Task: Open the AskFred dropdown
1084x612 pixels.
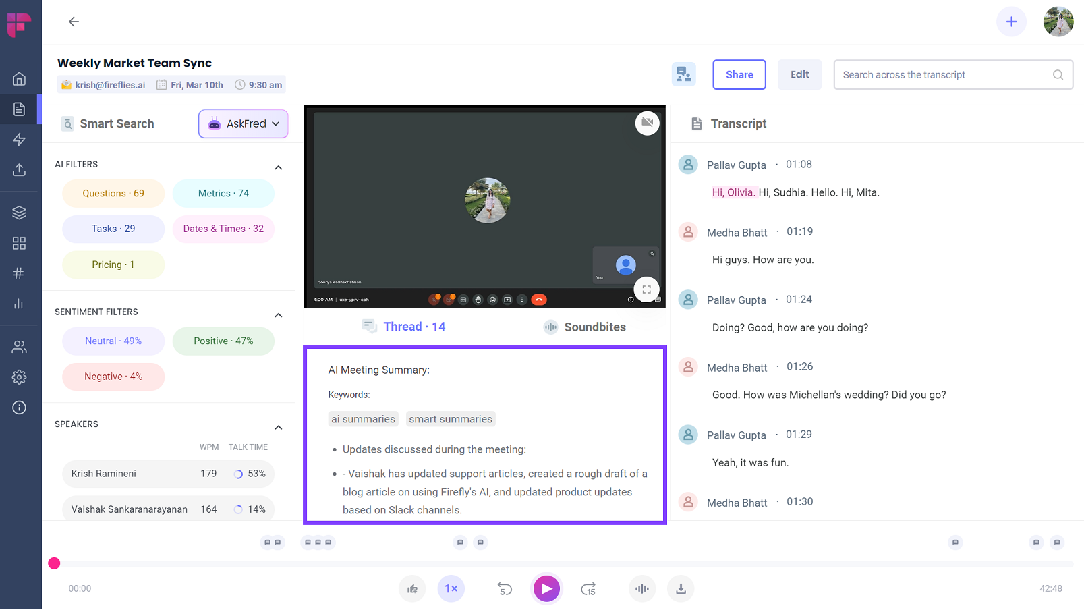Action: [x=243, y=123]
